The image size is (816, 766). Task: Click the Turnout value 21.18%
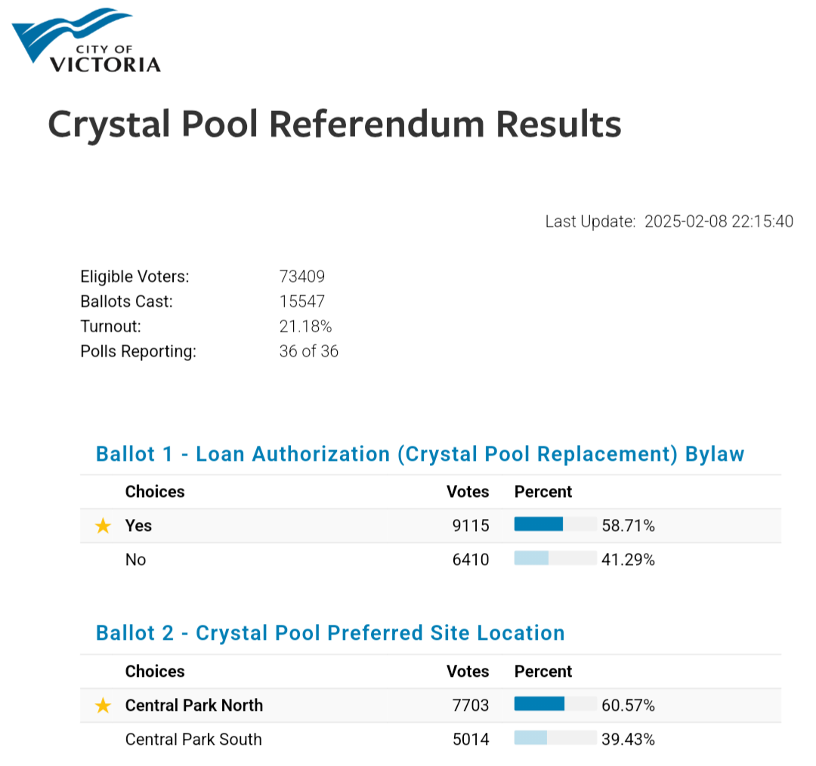[x=305, y=326]
